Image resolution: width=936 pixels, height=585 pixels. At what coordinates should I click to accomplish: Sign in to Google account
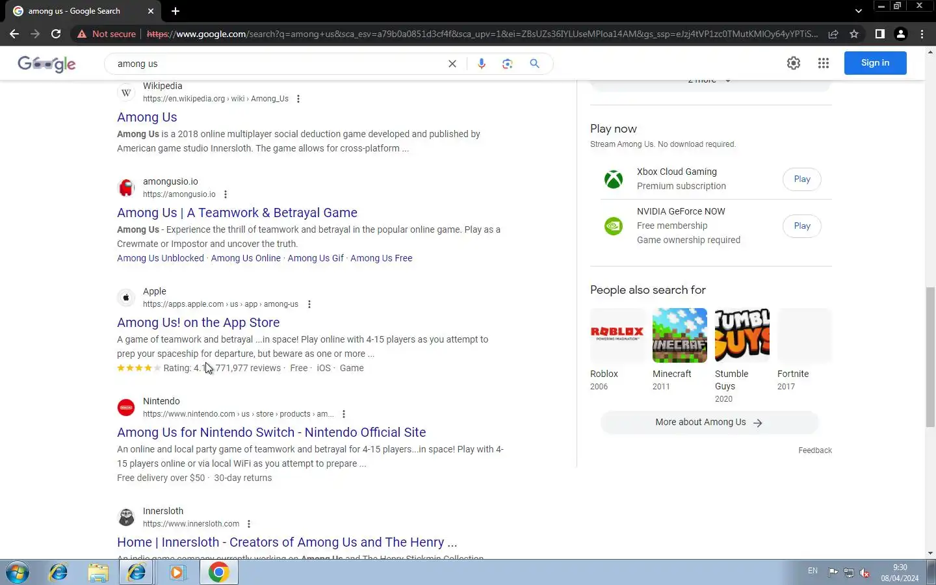coord(875,63)
